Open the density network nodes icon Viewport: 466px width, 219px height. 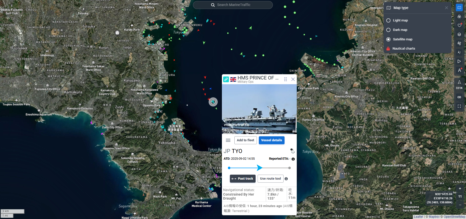[459, 52]
